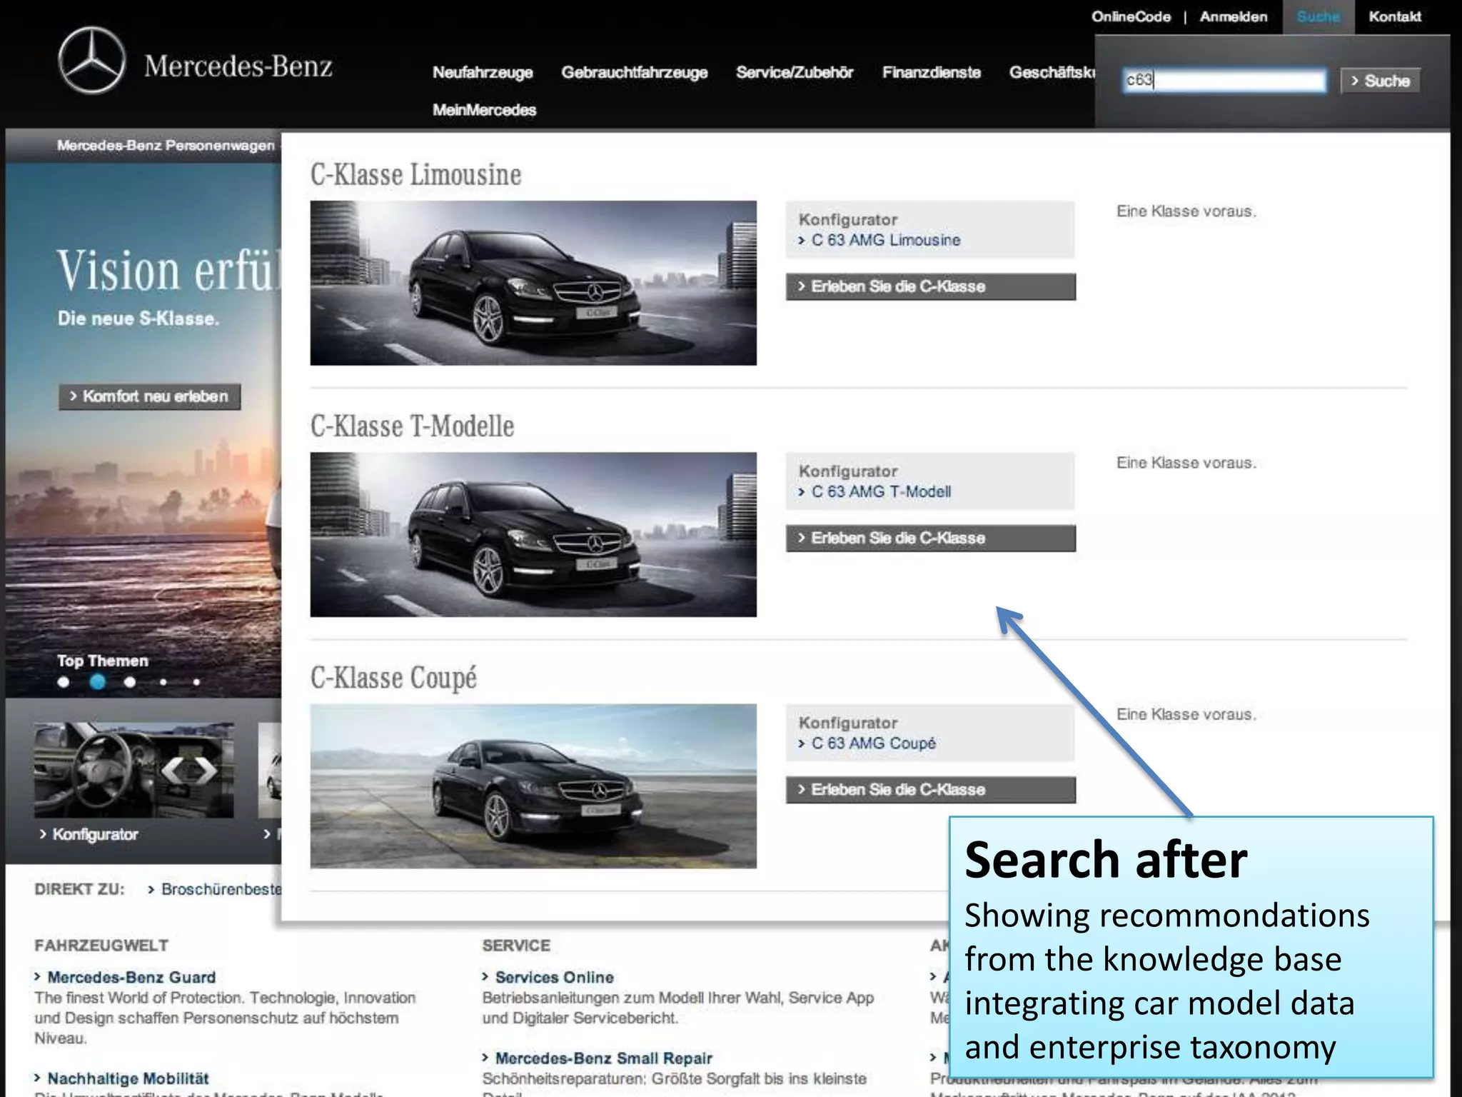Click the C-Klasse Limousine heading
Image resolution: width=1462 pixels, height=1097 pixels.
point(415,175)
